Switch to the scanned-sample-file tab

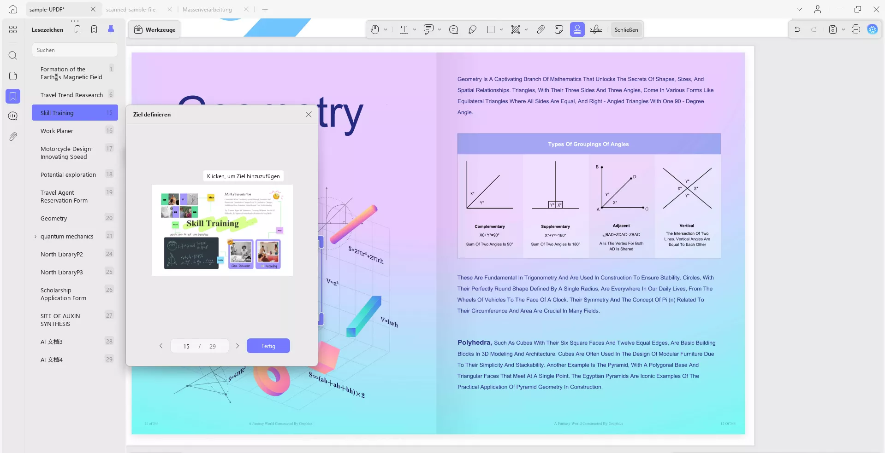131,9
